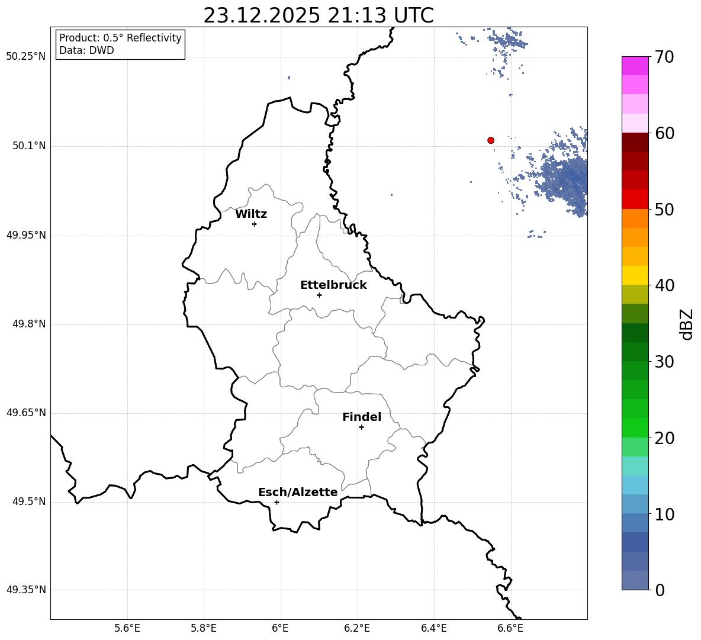The width and height of the screenshot is (701, 640).
Task: Click the 50.25°N latitude label
Action: [x=26, y=57]
